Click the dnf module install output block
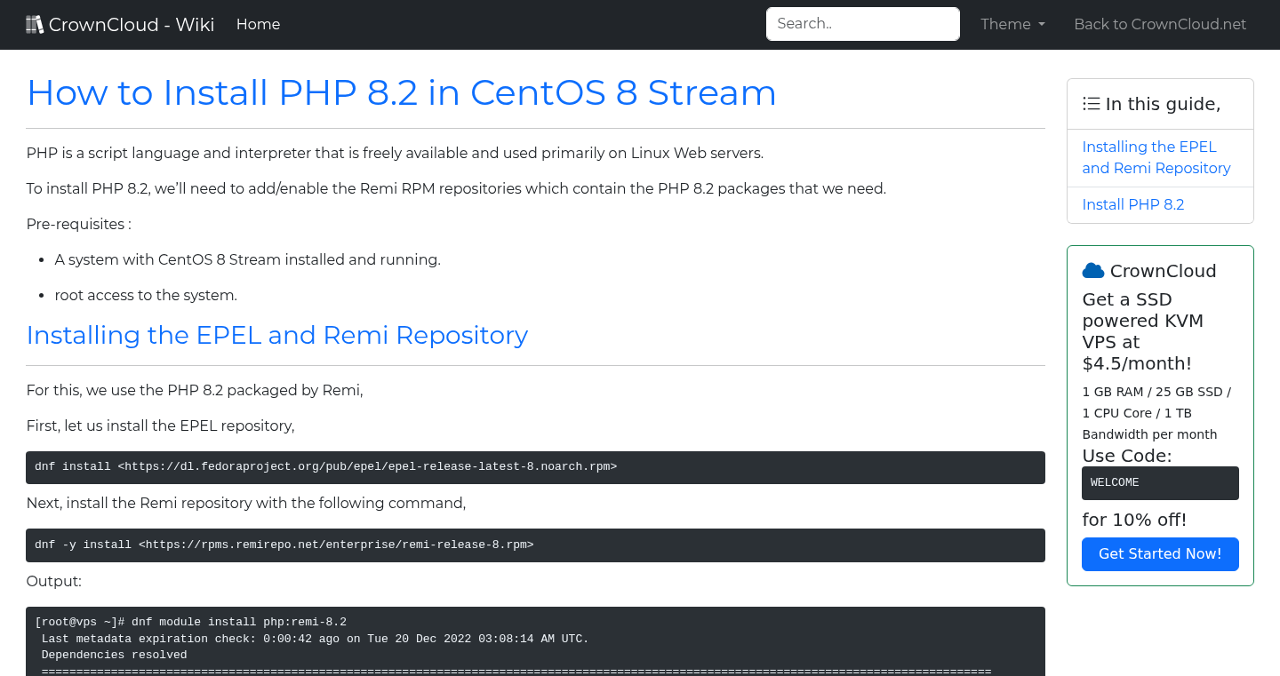1280x676 pixels. pos(535,640)
